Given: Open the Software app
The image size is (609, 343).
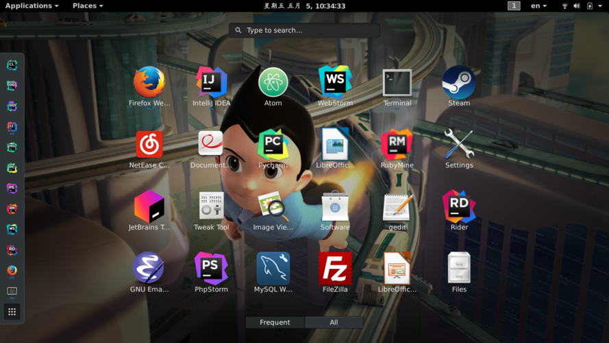Looking at the screenshot, I should click(335, 206).
